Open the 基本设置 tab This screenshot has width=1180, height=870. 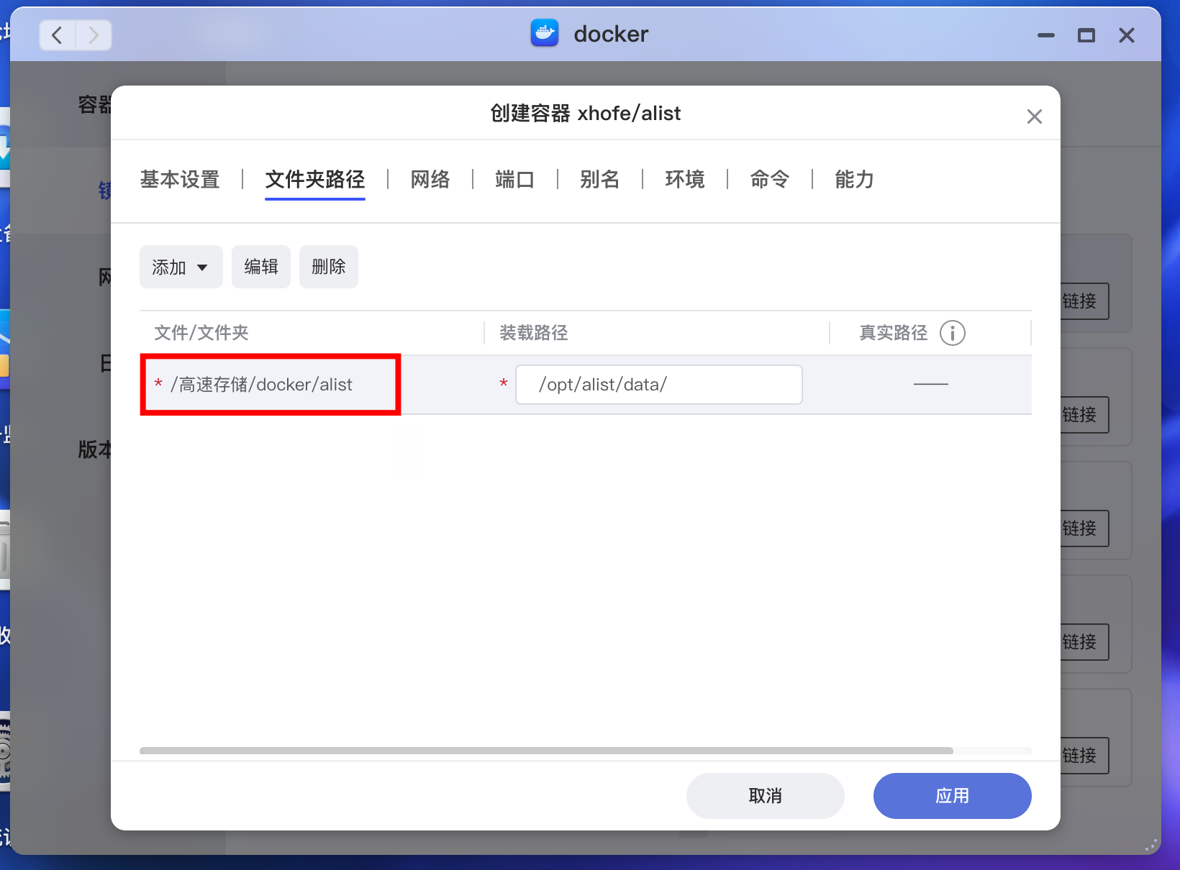(180, 179)
